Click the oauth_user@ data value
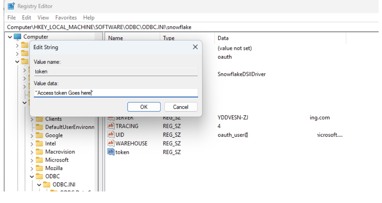The height and width of the screenshot is (203, 382). (233, 135)
